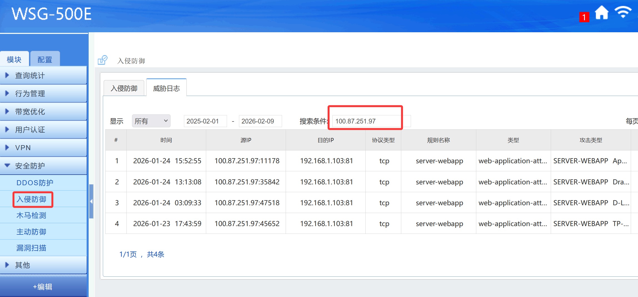The image size is (638, 297).
Task: Click the Wi-Fi signal icon
Action: pos(623,13)
